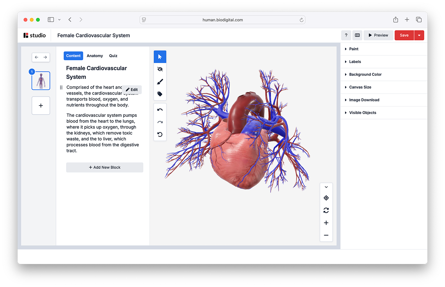This screenshot has width=445, height=287.
Task: Click the Edit button on the text block
Action: pos(132,90)
